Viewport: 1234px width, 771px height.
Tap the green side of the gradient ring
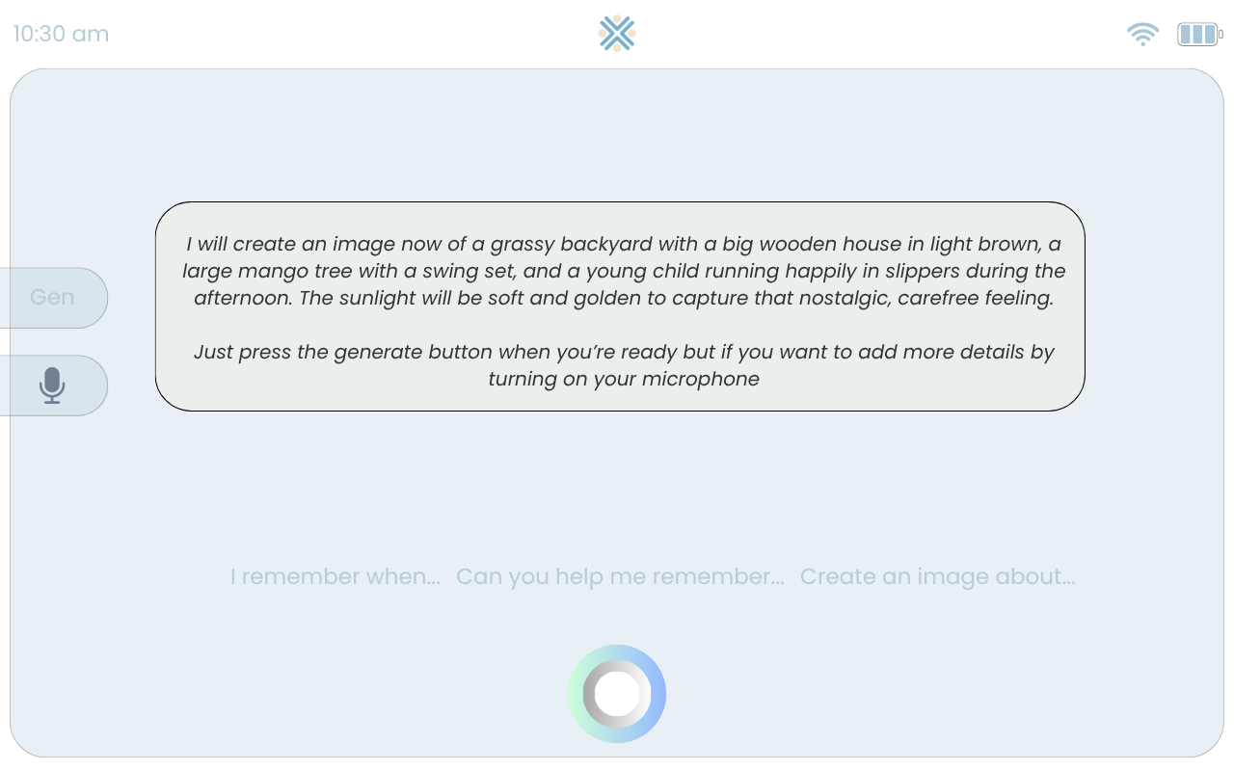tap(576, 694)
